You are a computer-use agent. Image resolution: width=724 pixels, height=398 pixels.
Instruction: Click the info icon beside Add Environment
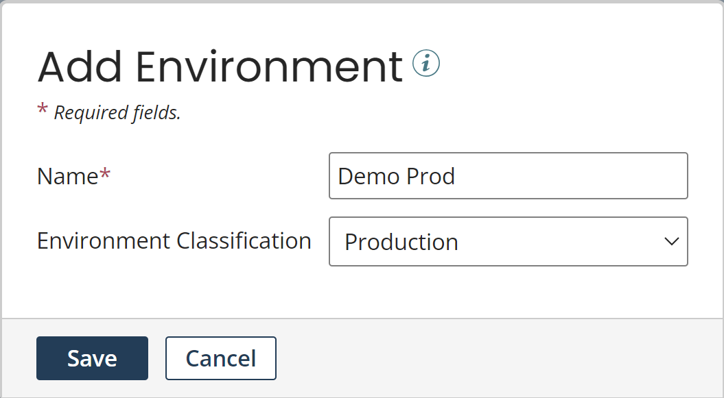pos(425,64)
